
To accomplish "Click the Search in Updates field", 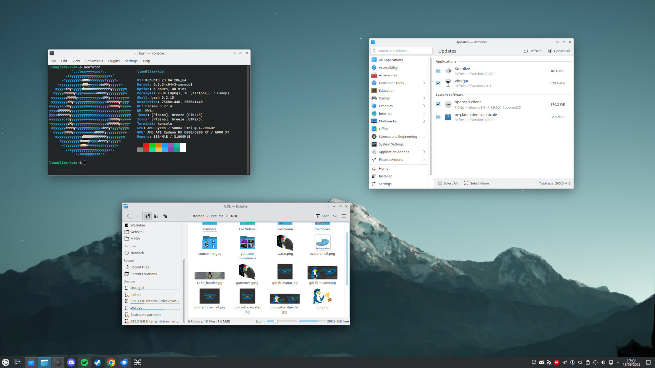I will 401,51.
